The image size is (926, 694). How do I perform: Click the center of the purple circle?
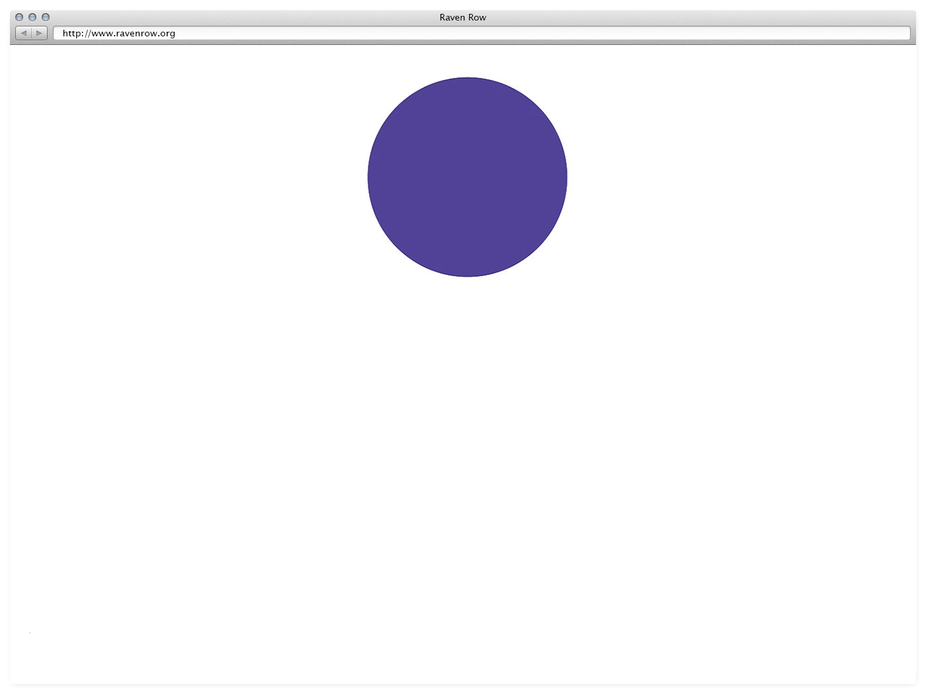tap(468, 177)
